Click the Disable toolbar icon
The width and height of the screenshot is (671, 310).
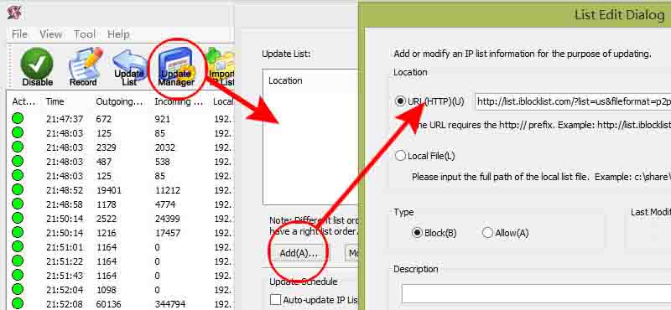37,67
